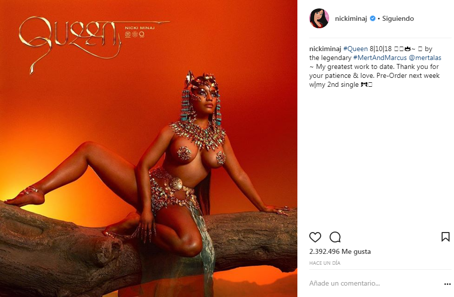The image size is (454, 297).
Task: Click the blue verified badge
Action: [x=373, y=18]
